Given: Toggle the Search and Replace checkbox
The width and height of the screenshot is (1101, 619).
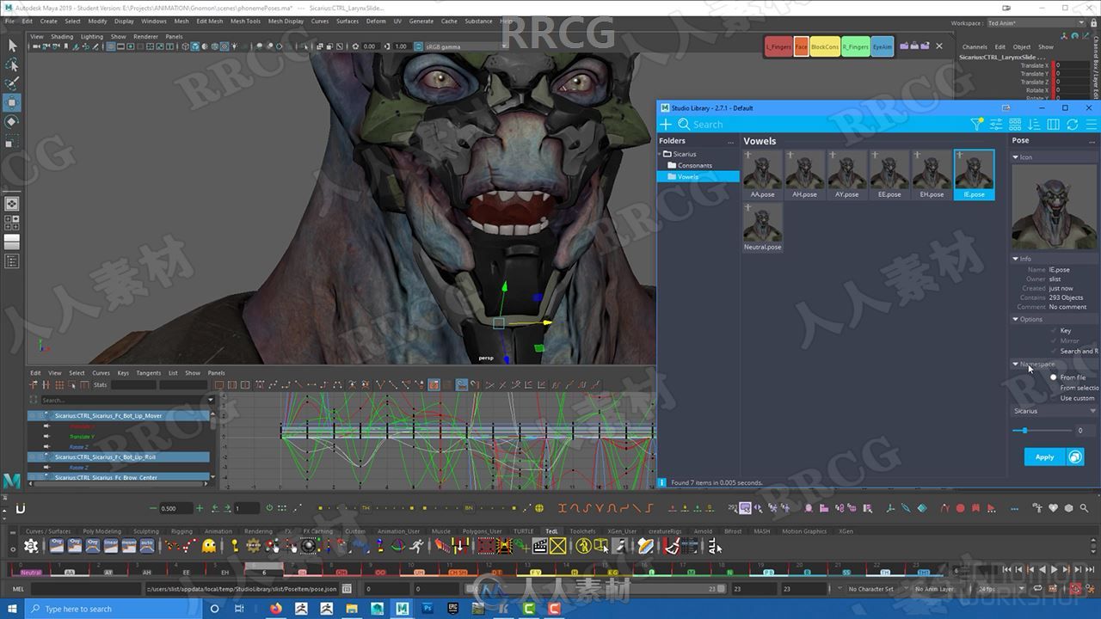Looking at the screenshot, I should click(x=1054, y=351).
